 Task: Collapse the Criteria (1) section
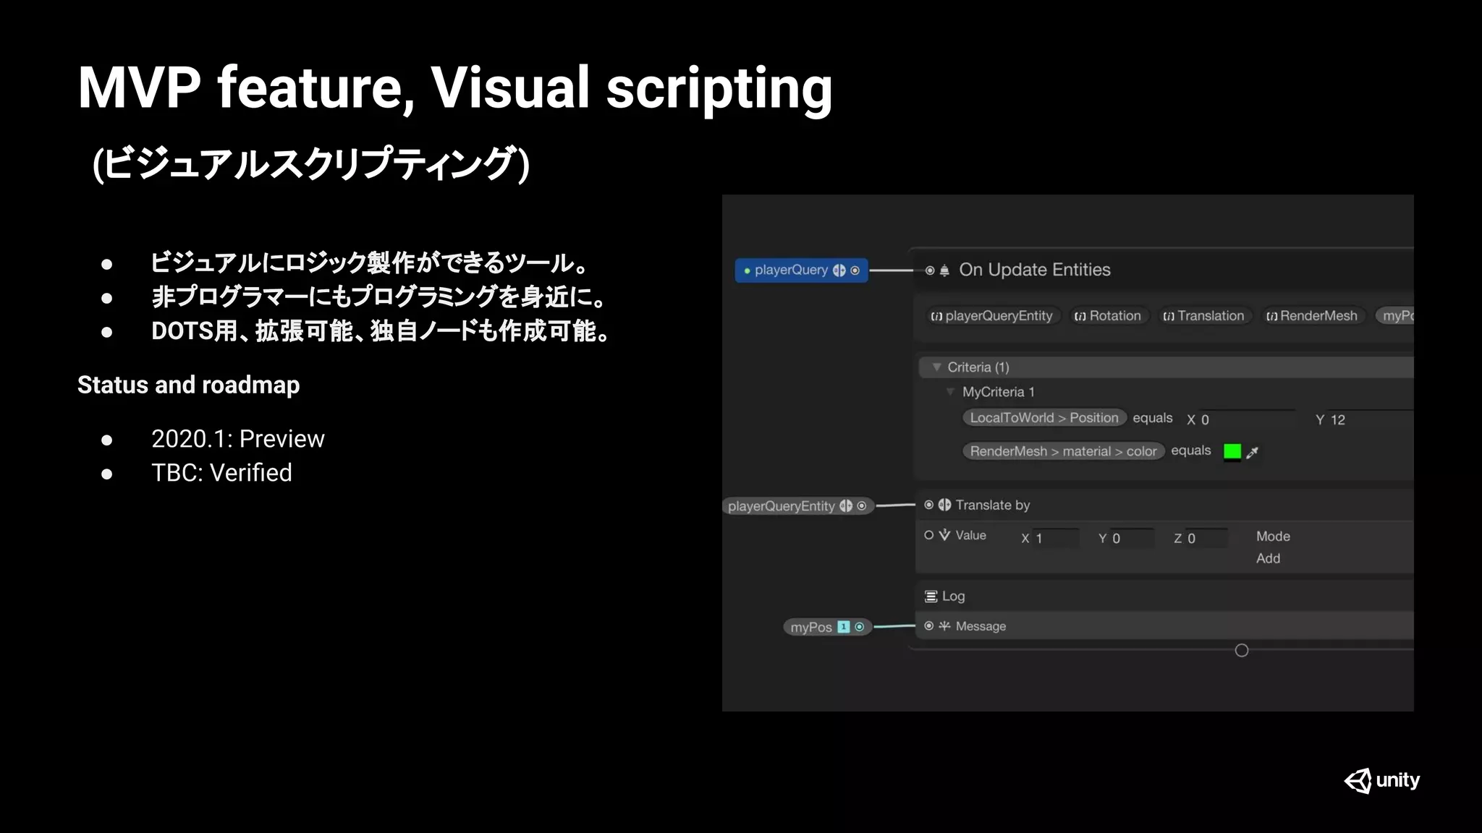click(936, 367)
